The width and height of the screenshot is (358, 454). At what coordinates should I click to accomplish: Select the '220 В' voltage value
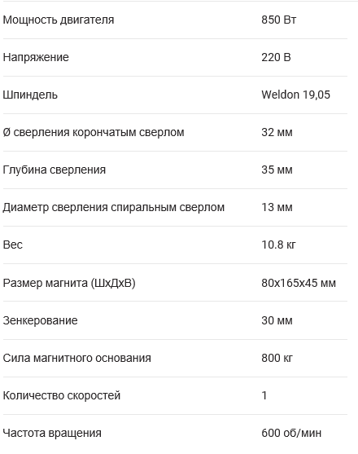click(276, 57)
